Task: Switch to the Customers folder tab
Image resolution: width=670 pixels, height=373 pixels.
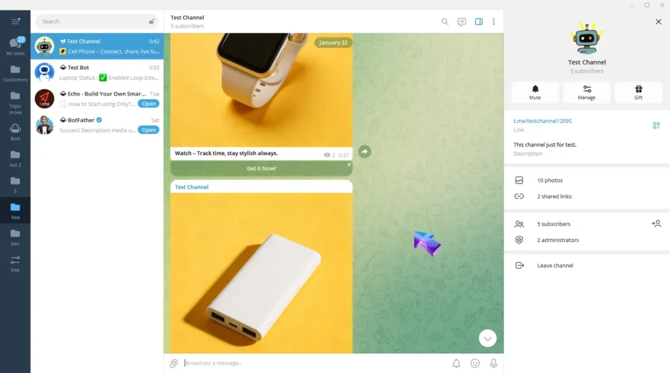Action: (x=15, y=73)
